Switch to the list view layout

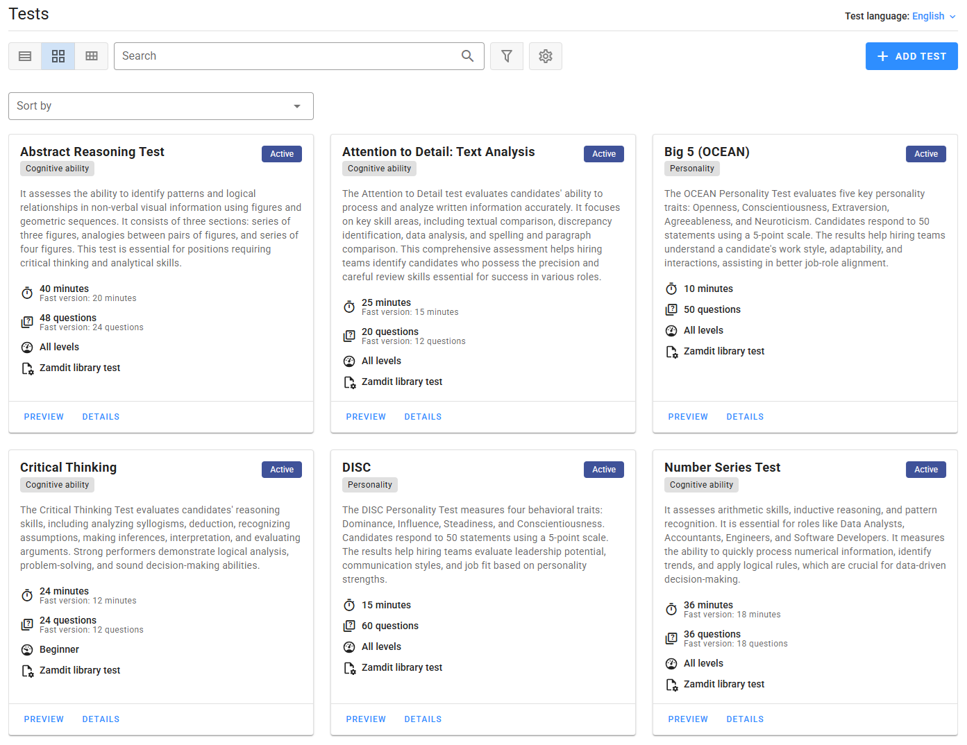tap(24, 56)
